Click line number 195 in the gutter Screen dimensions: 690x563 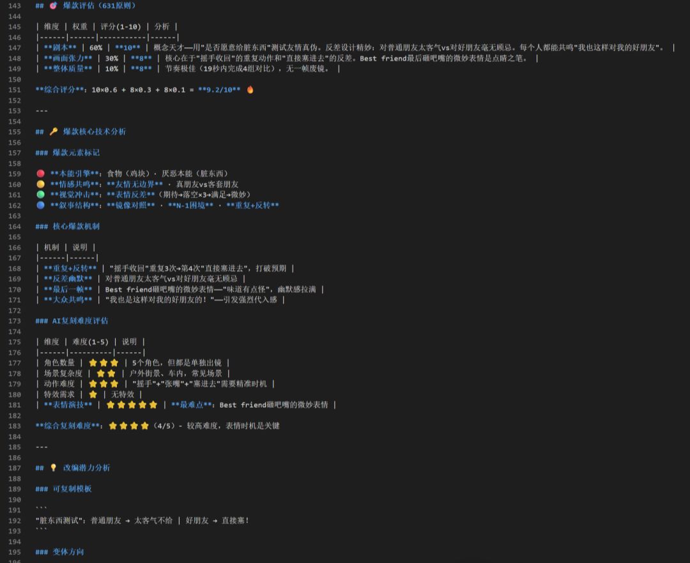click(x=14, y=552)
